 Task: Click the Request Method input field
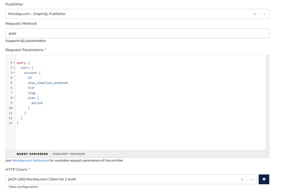tap(137, 33)
